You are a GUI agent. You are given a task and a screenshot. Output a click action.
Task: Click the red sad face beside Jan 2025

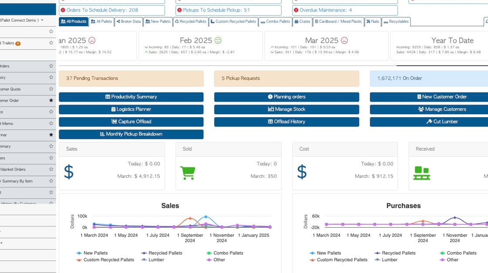coord(92,41)
